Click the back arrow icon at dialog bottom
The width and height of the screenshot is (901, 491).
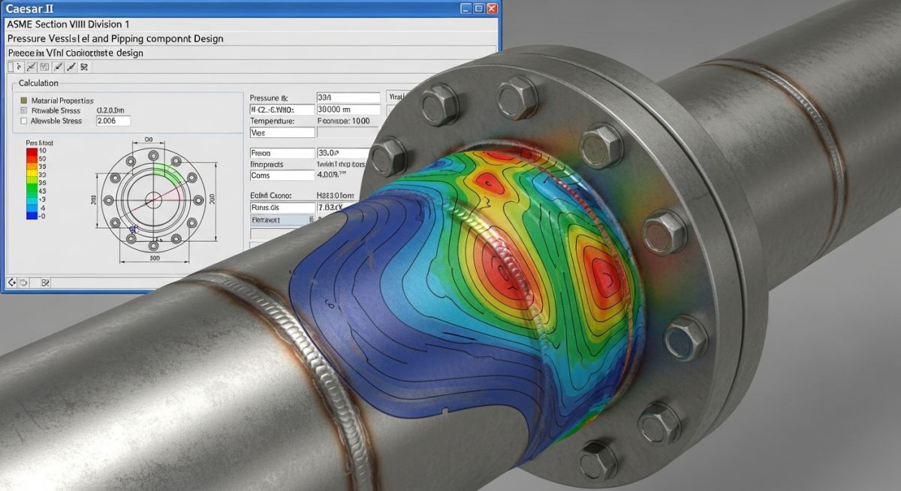[x=12, y=283]
